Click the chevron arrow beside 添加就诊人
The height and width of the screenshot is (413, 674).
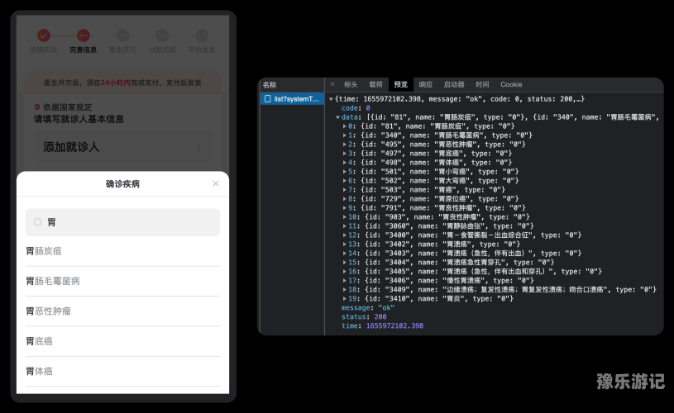click(199, 147)
